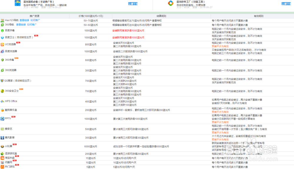This screenshot has width=294, height=169.
Task: Click 安装并听一段音乐 rule text for 酷我音乐盒
Action: coord(142,110)
